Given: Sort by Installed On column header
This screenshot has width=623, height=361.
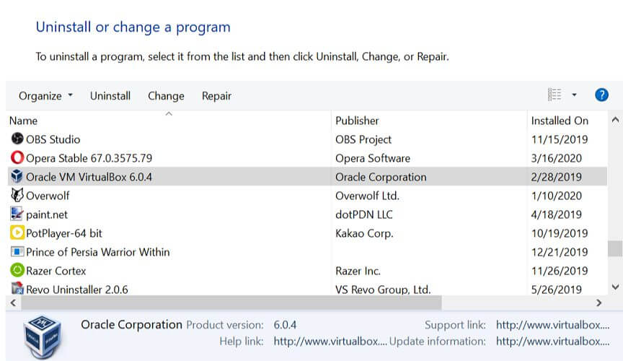Looking at the screenshot, I should pos(560,121).
